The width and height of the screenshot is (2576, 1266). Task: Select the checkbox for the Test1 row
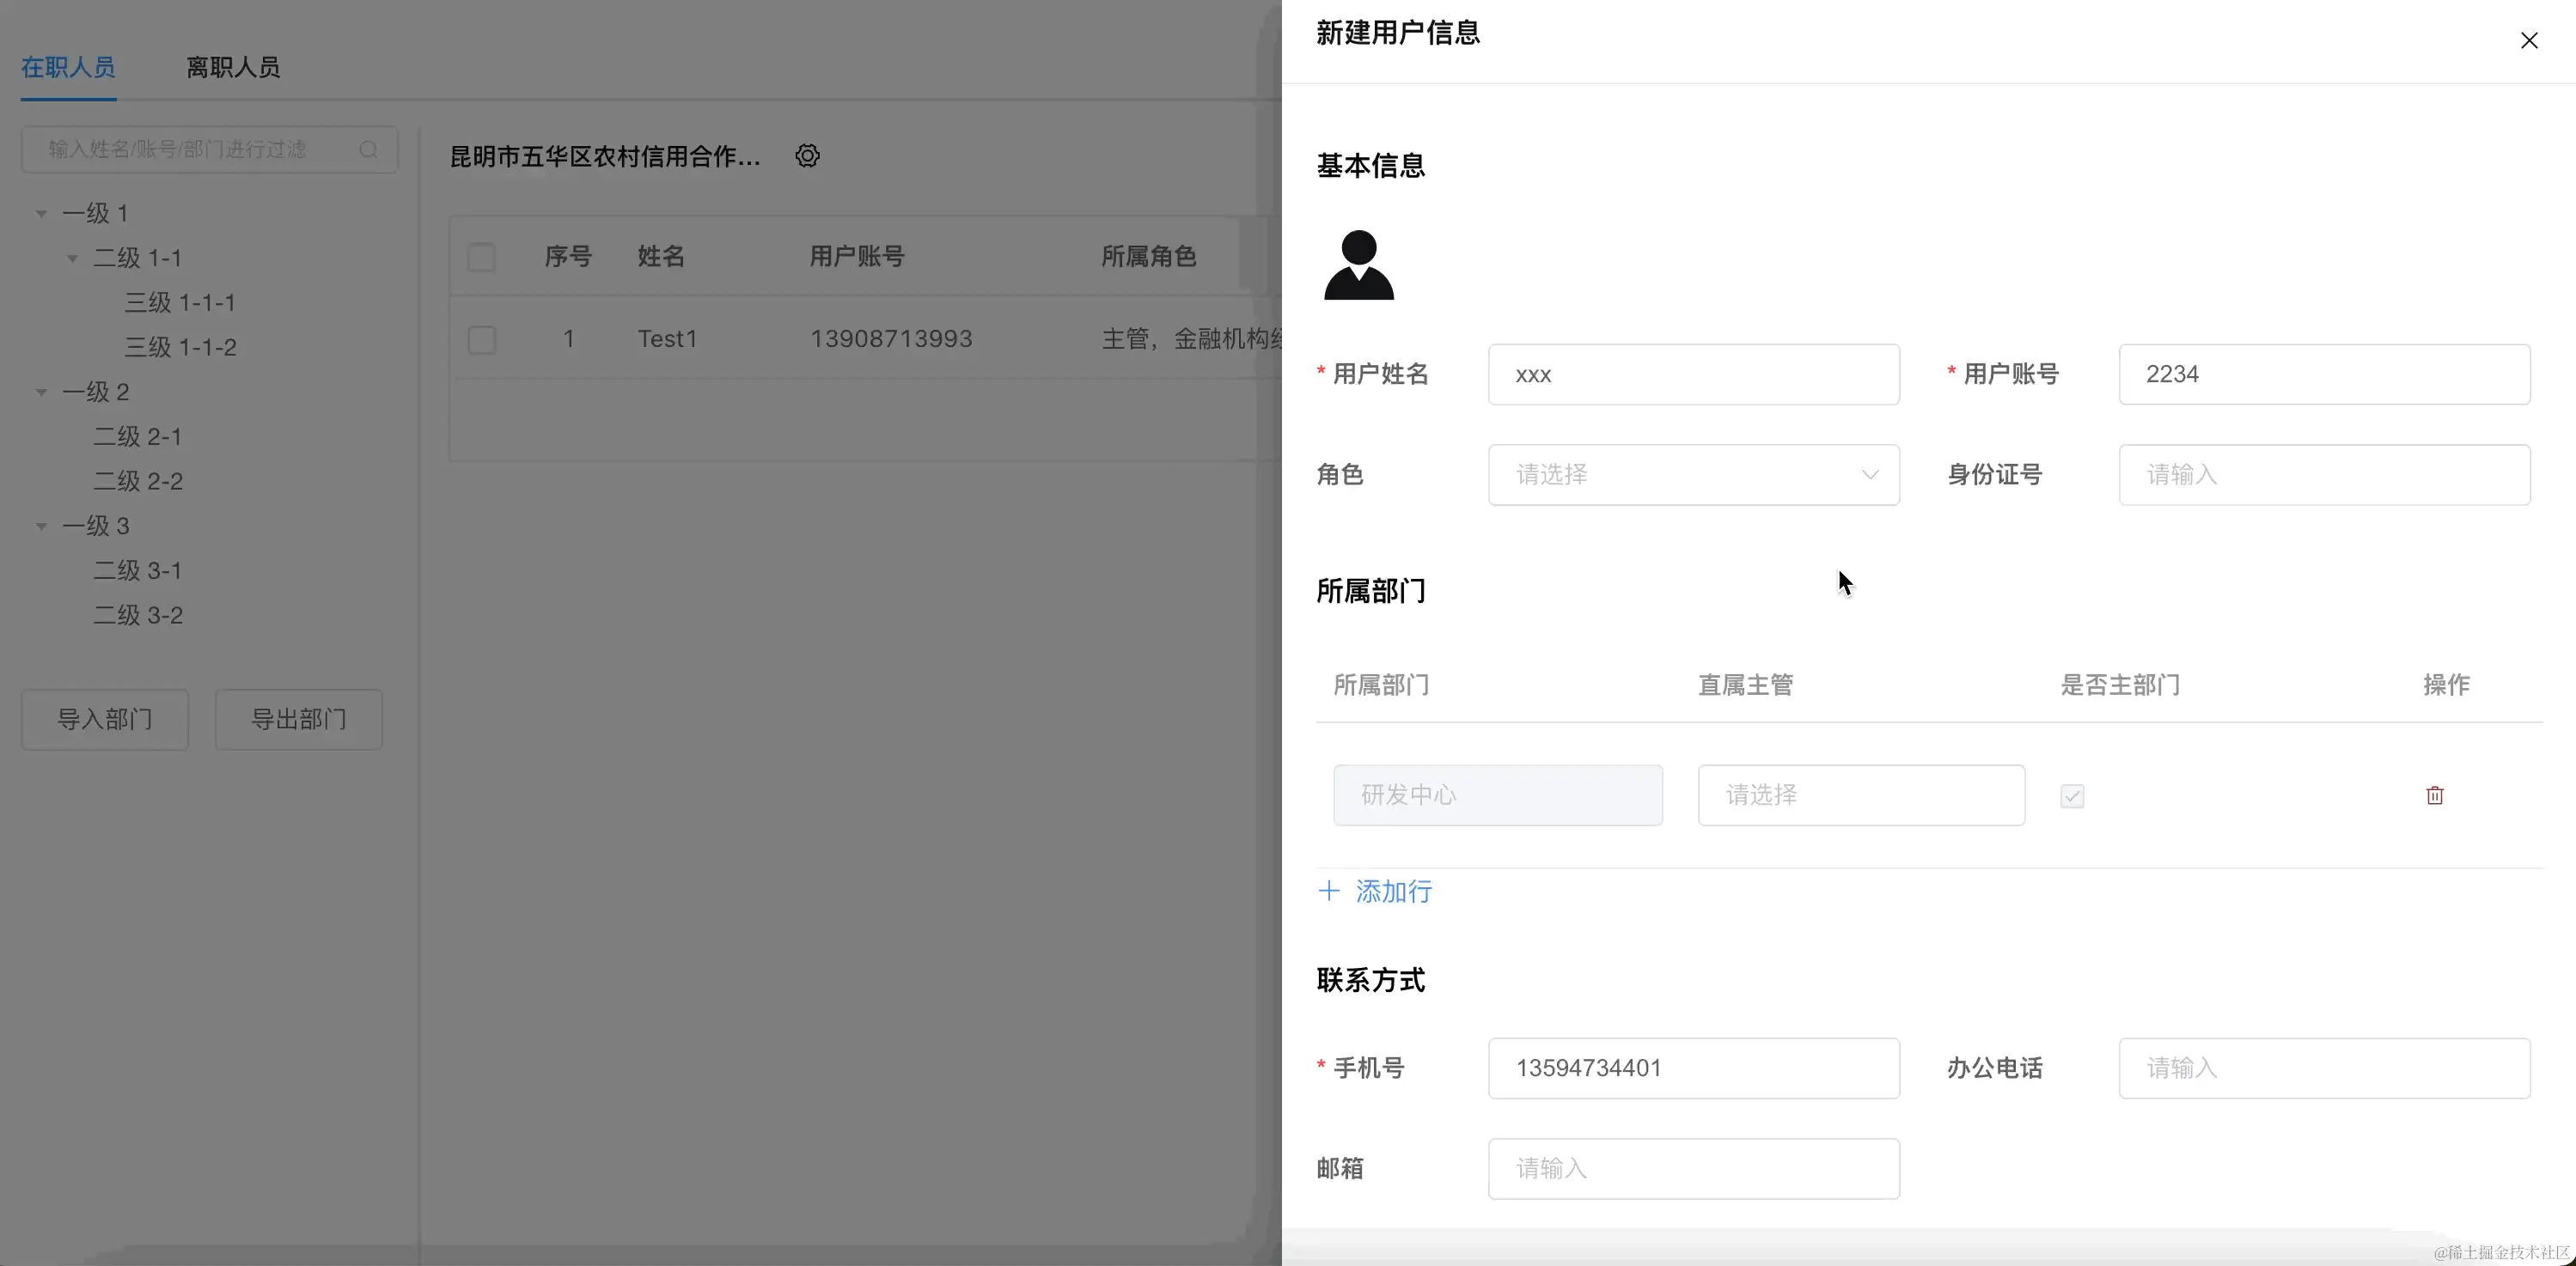pyautogui.click(x=482, y=340)
